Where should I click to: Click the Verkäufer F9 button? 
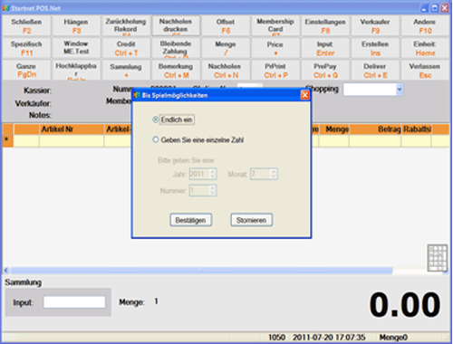pos(375,26)
